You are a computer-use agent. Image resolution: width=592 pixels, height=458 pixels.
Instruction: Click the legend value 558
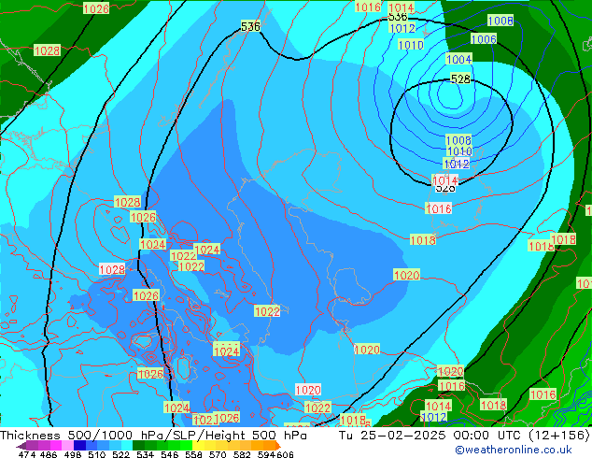(x=193, y=454)
